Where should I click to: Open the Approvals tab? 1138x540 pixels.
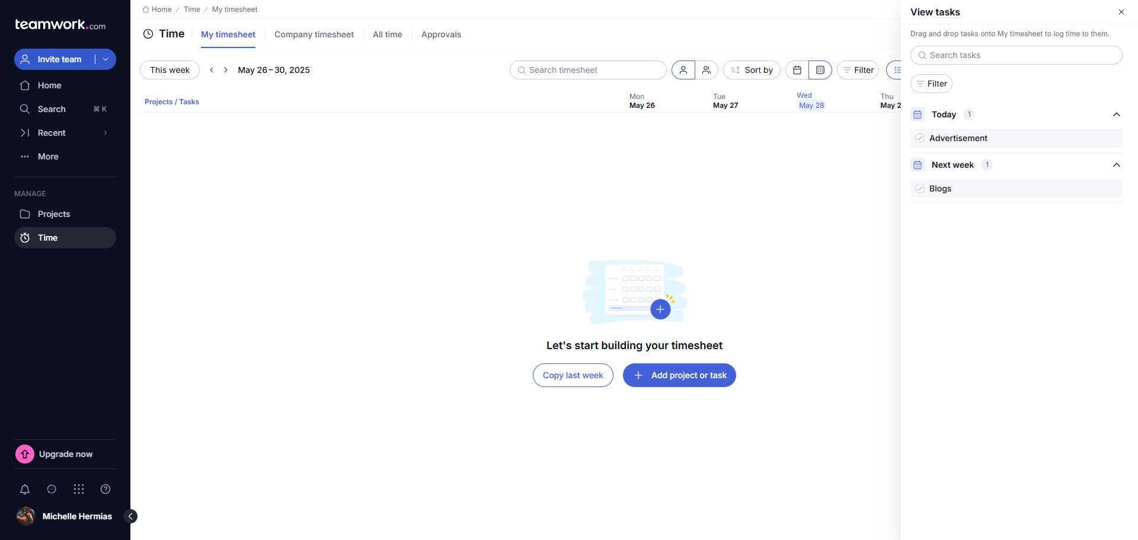(441, 34)
